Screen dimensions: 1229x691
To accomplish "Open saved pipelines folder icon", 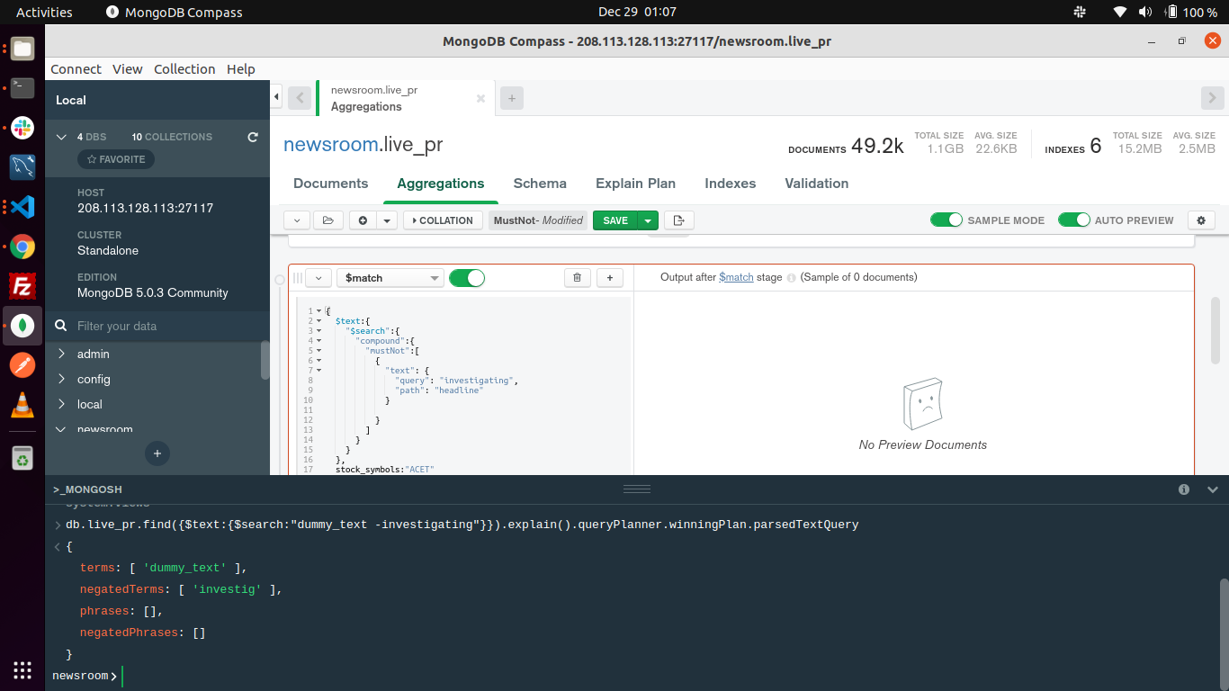I will [328, 220].
